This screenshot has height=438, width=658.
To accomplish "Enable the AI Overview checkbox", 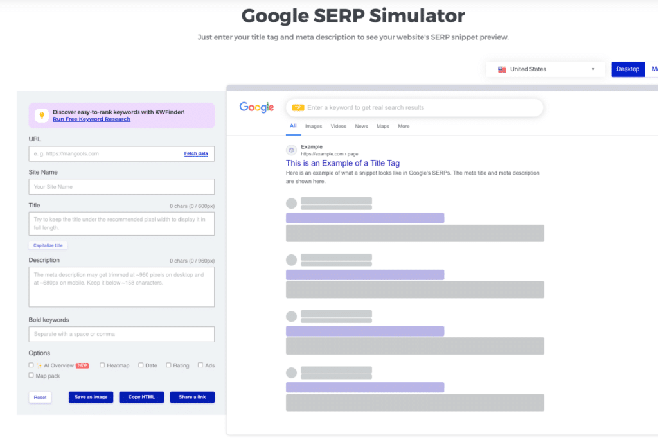I will click(x=31, y=365).
